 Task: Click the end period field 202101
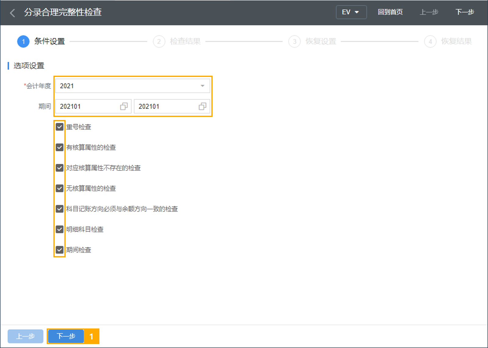[172, 106]
